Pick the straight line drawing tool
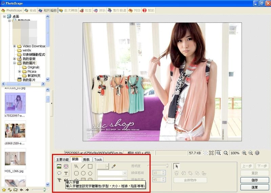The height and width of the screenshot is (193, 271). (x=83, y=166)
